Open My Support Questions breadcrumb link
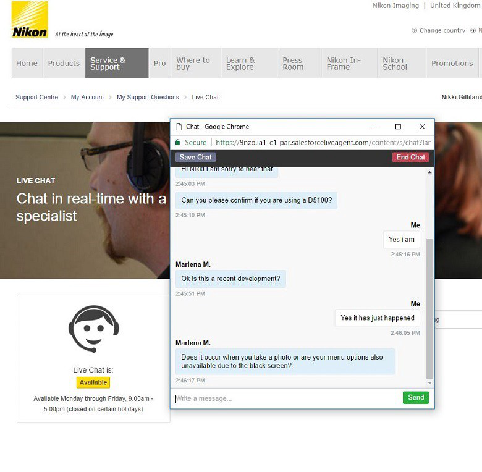 148,97
